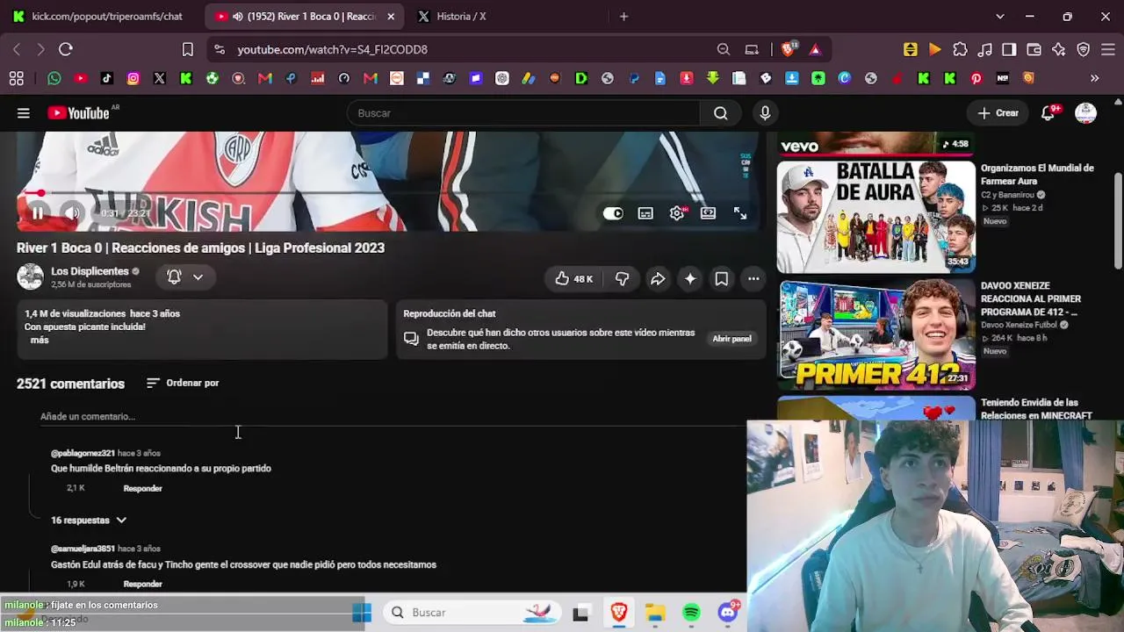Like the video showing 48 K
Image resolution: width=1124 pixels, height=632 pixels.
point(573,279)
